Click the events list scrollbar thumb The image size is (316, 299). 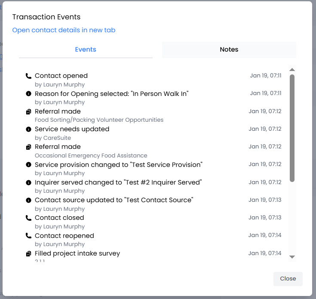[292, 128]
